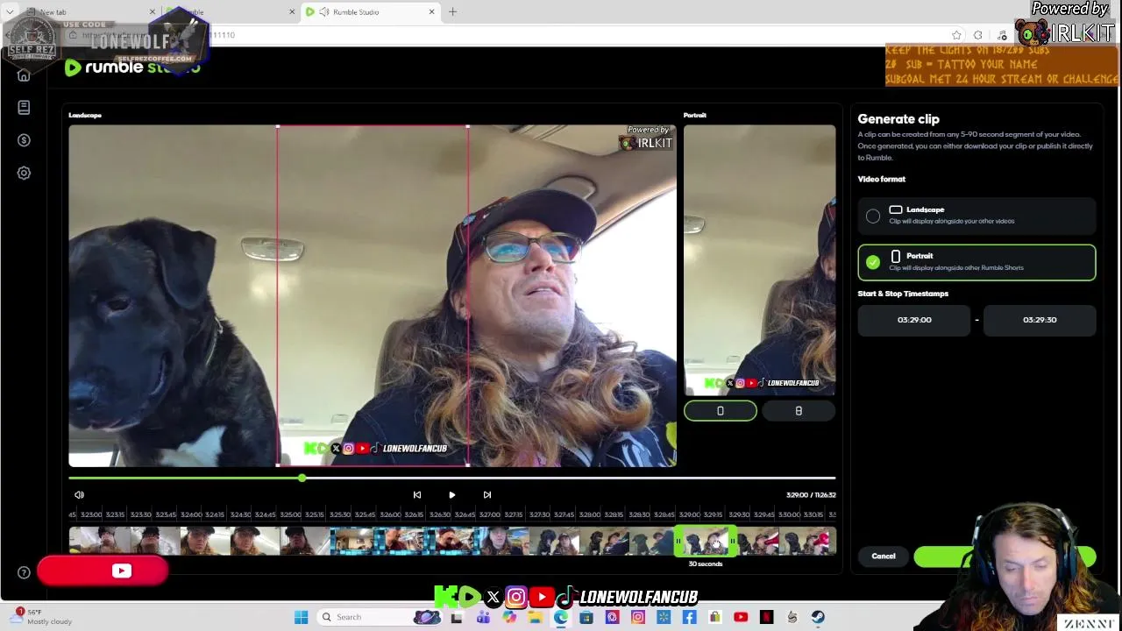This screenshot has height=631, width=1122.
Task: Mute audio on Rumble Studio tab speaker
Action: 324,12
